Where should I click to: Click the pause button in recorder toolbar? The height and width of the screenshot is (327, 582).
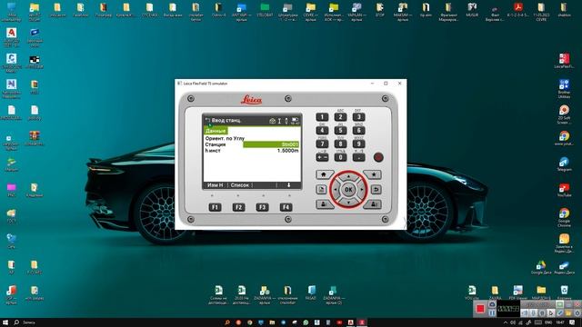tap(492, 313)
